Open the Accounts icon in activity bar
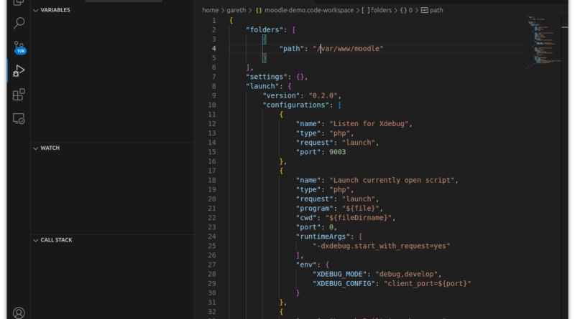The height and width of the screenshot is (319, 575). [19, 313]
